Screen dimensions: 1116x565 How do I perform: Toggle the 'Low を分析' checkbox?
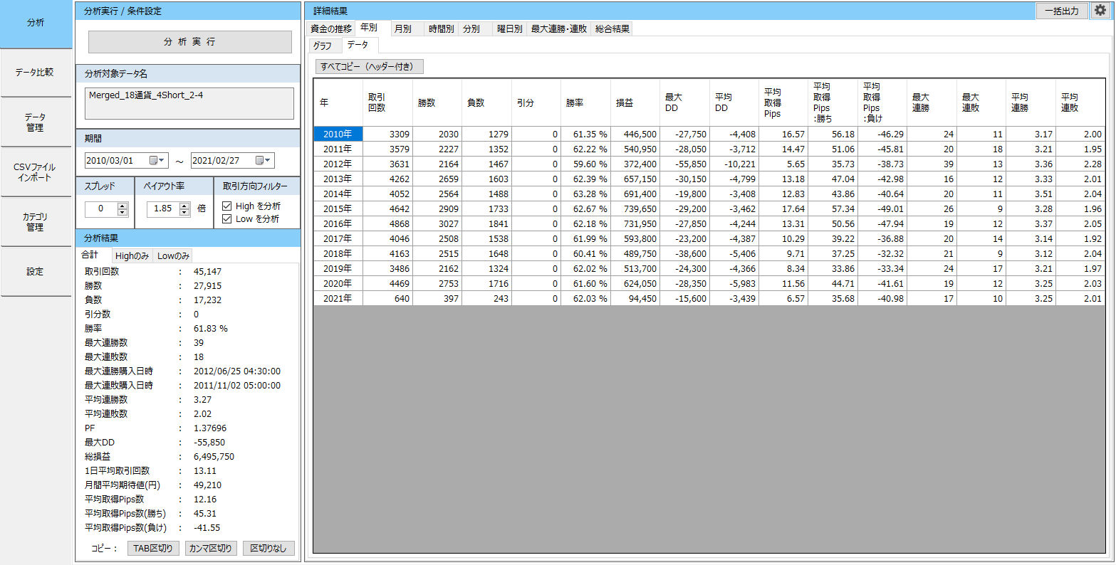click(x=227, y=219)
